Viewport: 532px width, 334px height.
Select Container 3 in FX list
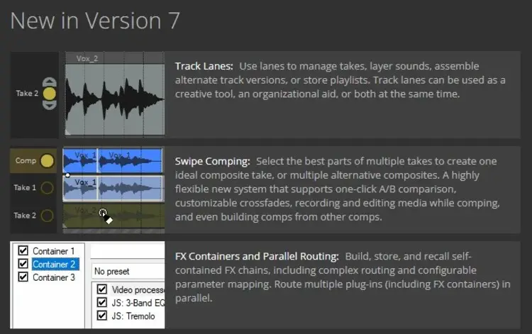(54, 277)
